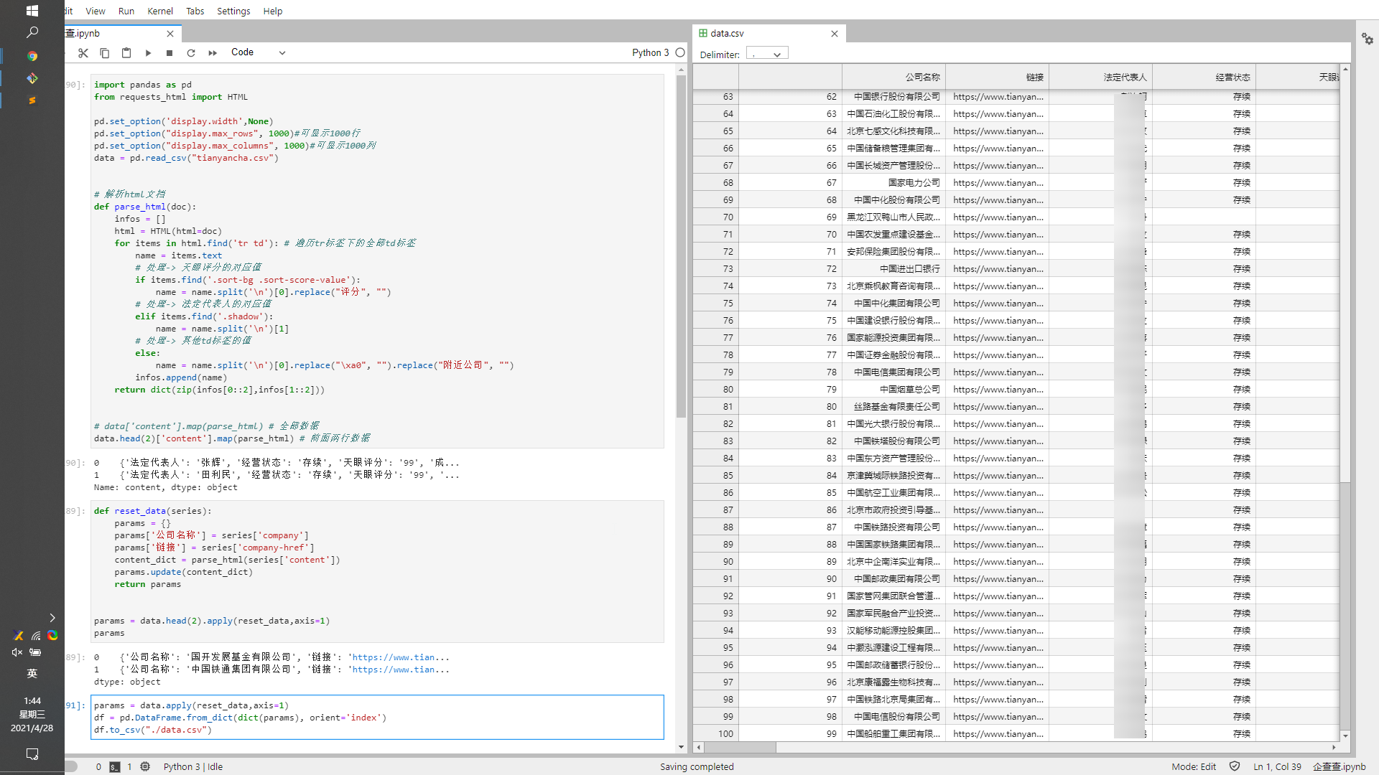Click the copy cells icon
The width and height of the screenshot is (1379, 775).
(105, 52)
